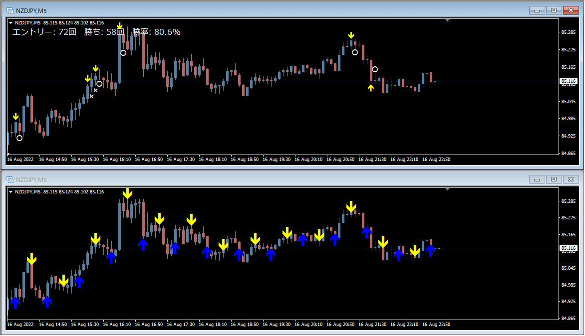Screen dimensions: 585x336
Task: Select the rightmost yellow down arrow in lower chart
Action: coord(415,250)
